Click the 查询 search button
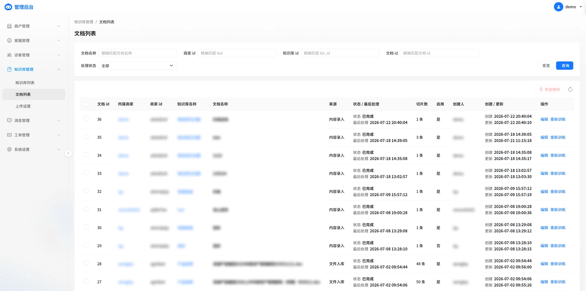Image resolution: width=586 pixels, height=291 pixels. tap(565, 66)
